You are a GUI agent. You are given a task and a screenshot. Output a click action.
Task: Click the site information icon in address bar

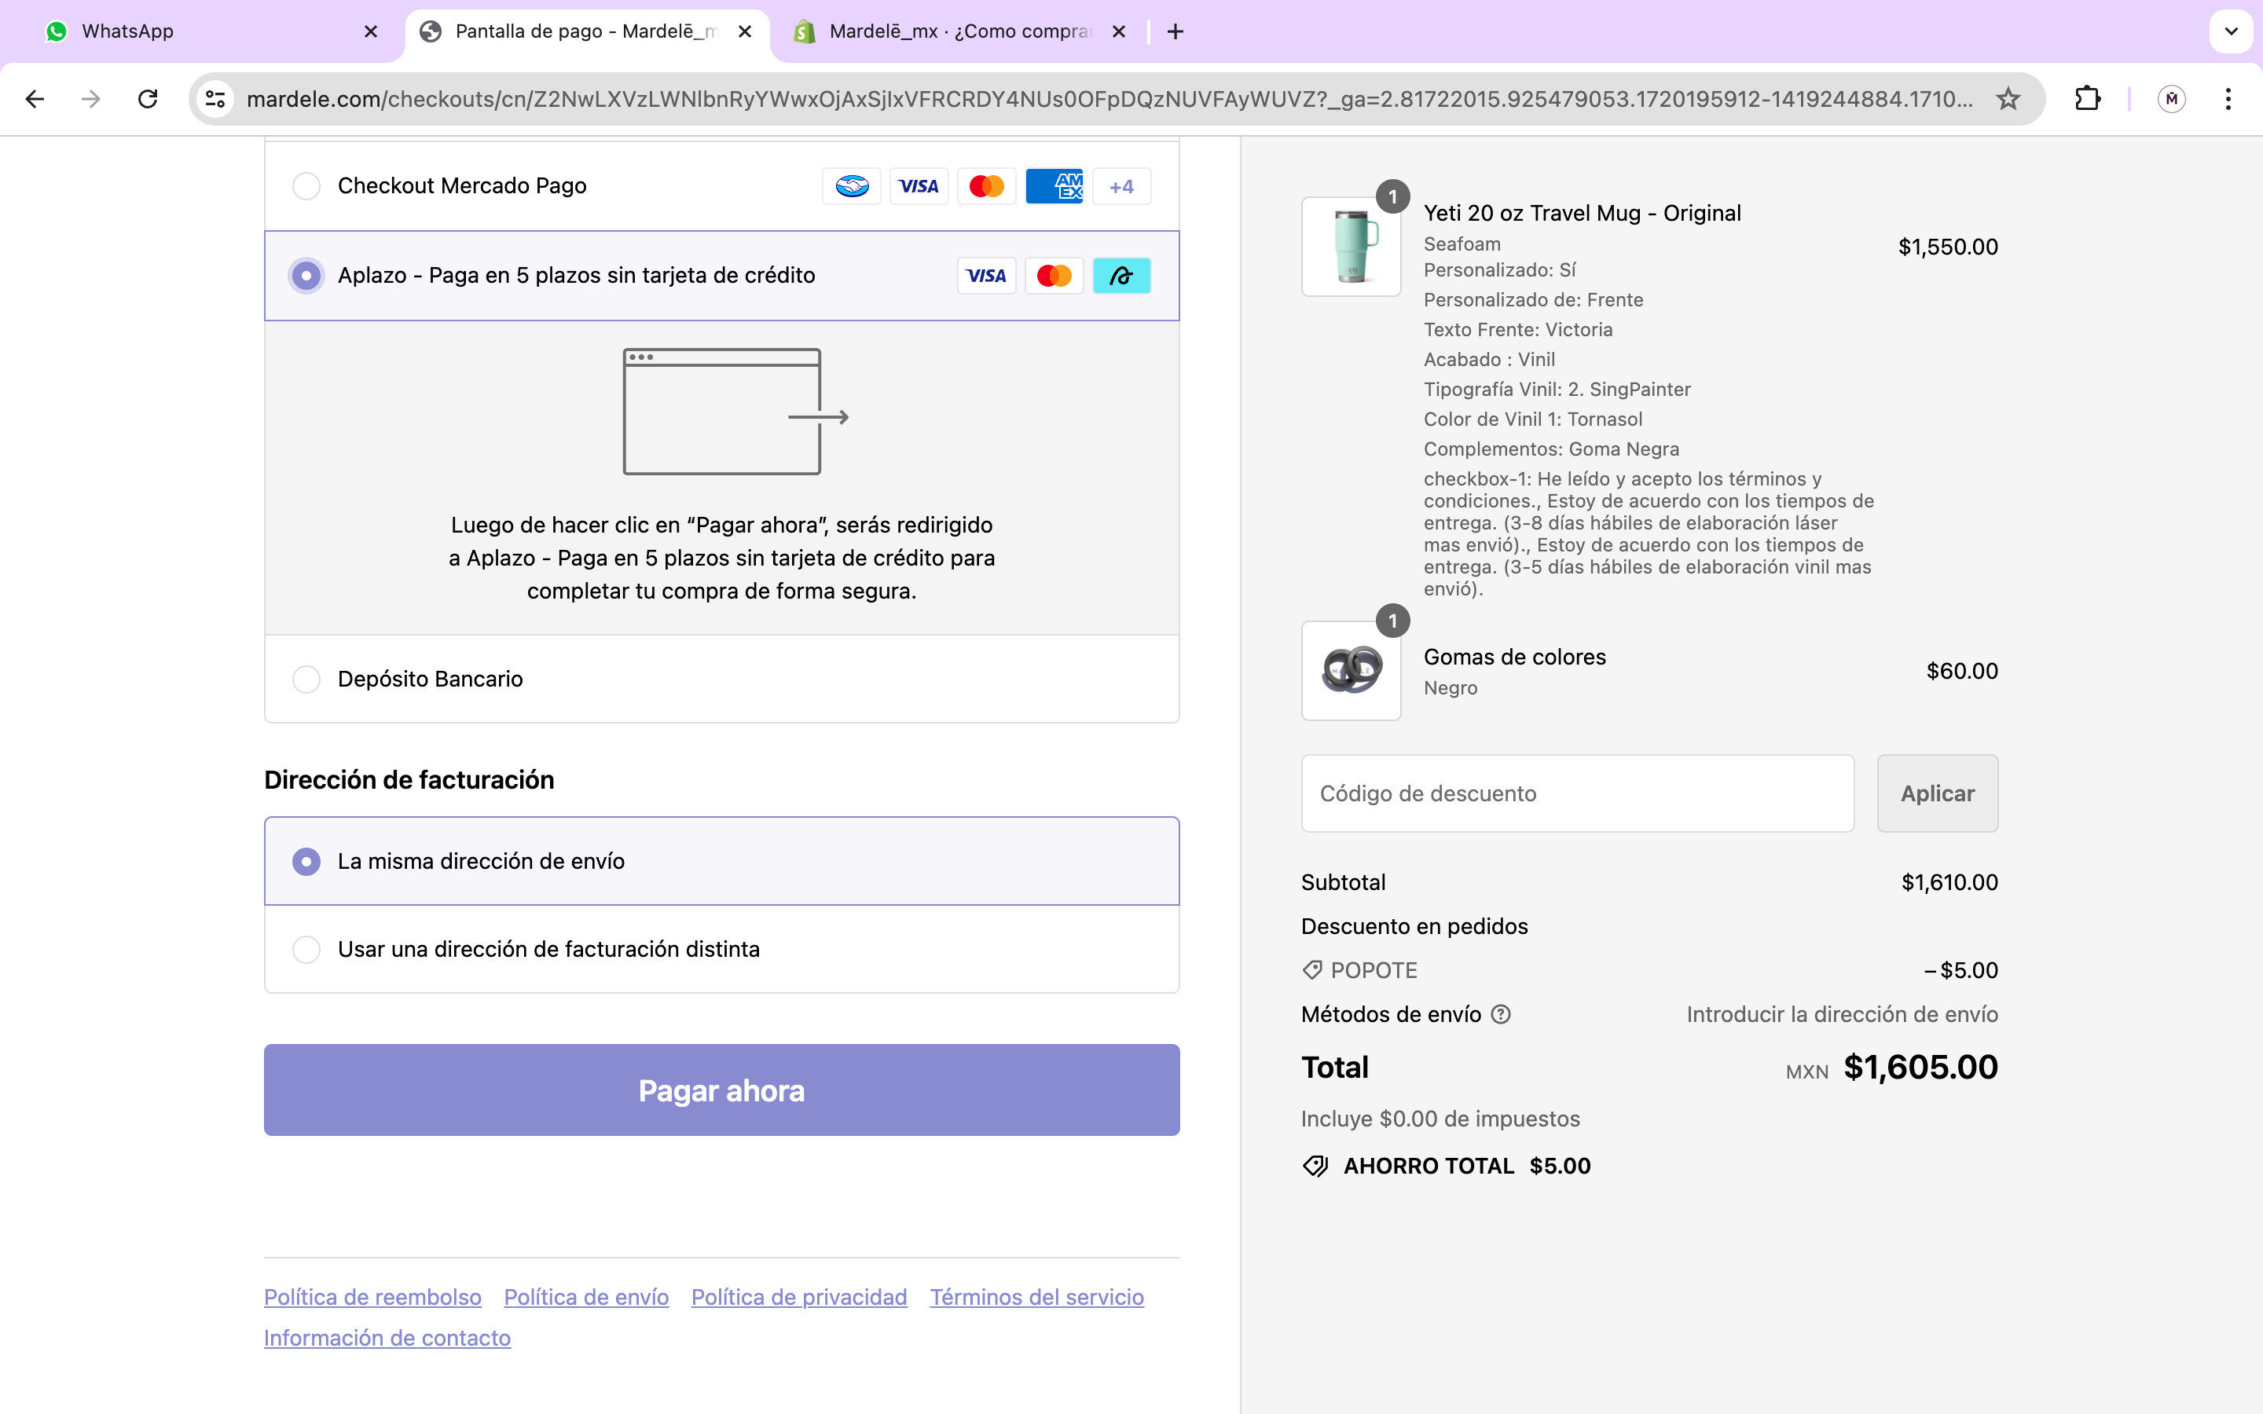(216, 99)
